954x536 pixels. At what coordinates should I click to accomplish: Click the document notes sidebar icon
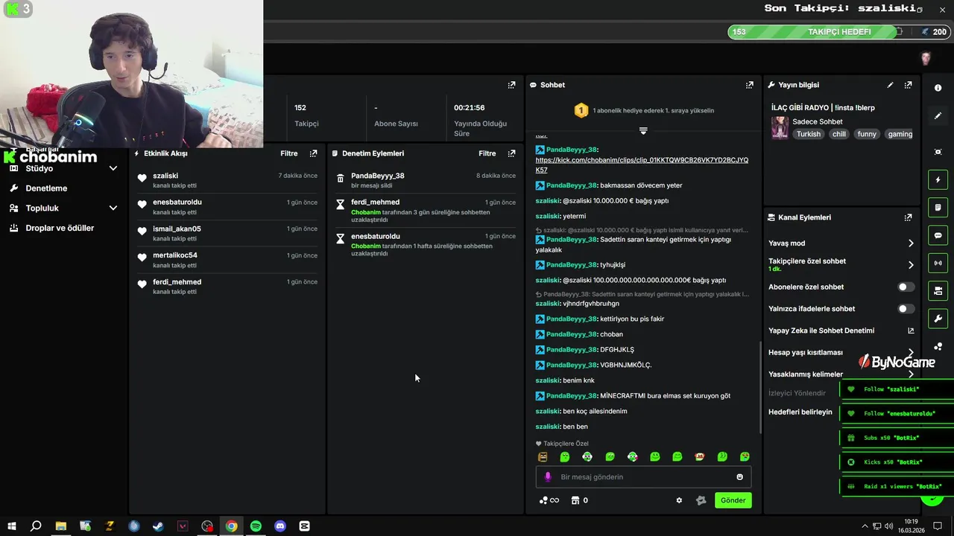click(x=938, y=207)
